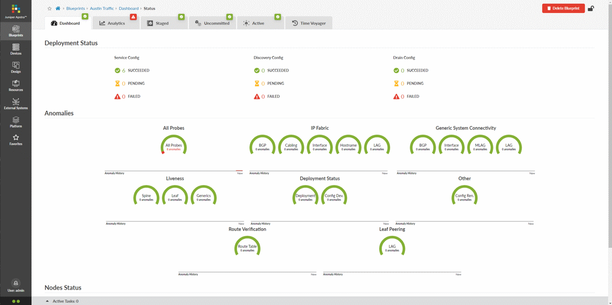This screenshot has width=612, height=305.
Task: Switch to the Analytics tab
Action: coord(116,22)
